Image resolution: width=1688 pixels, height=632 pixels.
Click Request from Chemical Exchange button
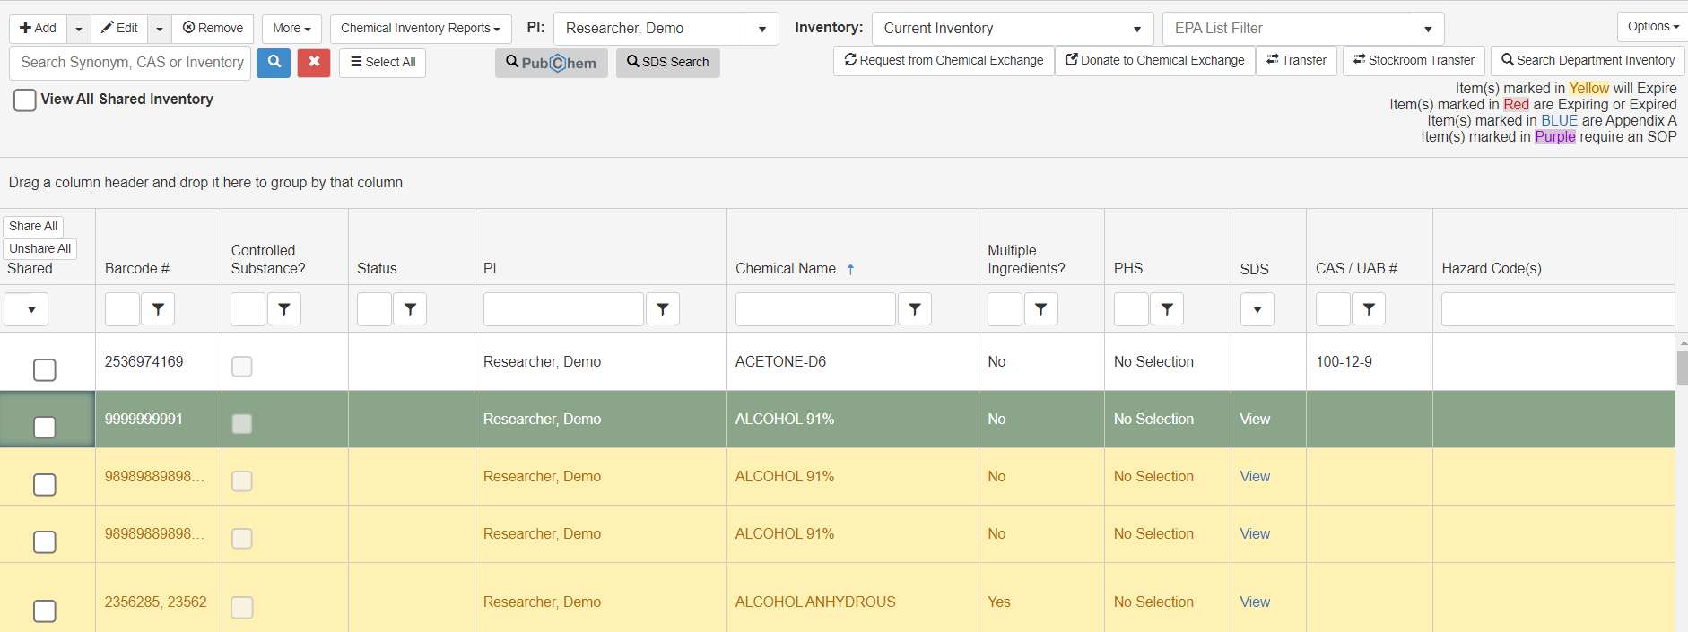944,61
